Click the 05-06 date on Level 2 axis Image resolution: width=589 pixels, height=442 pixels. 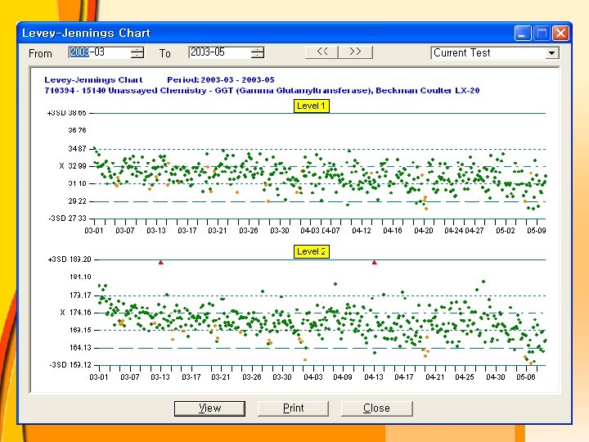[x=526, y=377]
